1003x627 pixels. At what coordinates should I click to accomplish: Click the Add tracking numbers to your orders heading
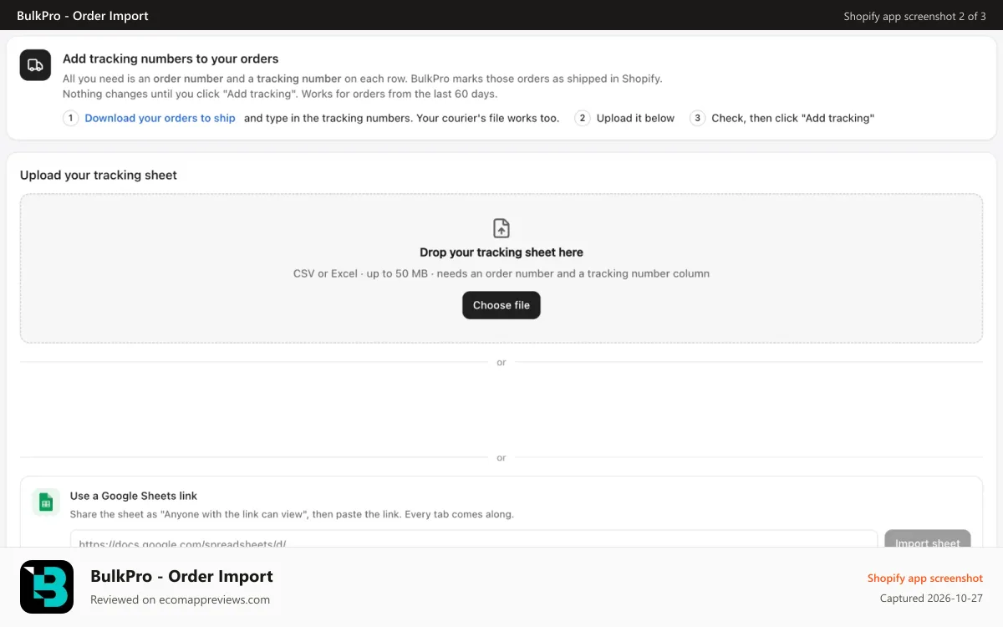click(x=171, y=59)
